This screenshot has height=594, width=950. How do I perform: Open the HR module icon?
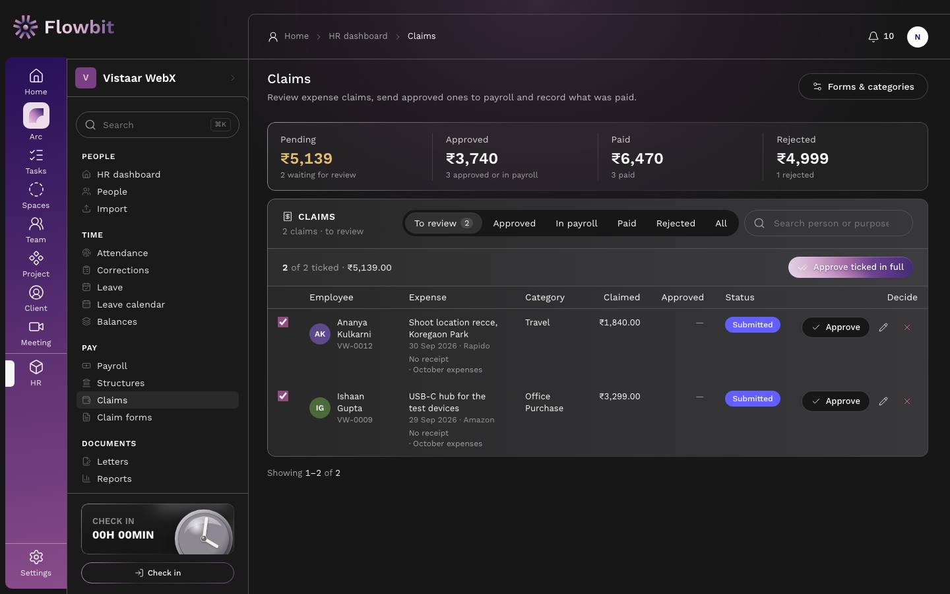click(36, 373)
